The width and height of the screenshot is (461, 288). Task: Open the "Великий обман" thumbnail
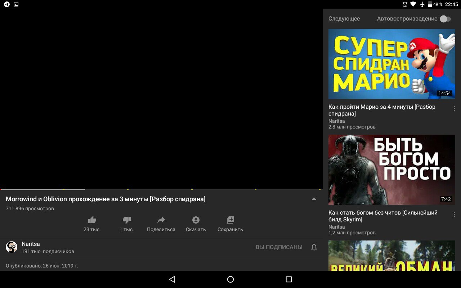pyautogui.click(x=392, y=256)
